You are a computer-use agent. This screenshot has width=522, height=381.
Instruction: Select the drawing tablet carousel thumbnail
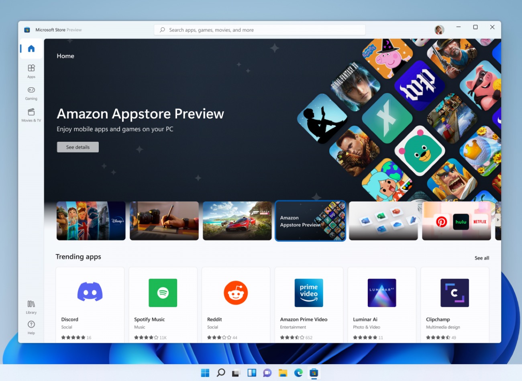click(164, 221)
